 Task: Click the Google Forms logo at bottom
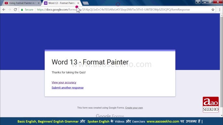point(110,116)
